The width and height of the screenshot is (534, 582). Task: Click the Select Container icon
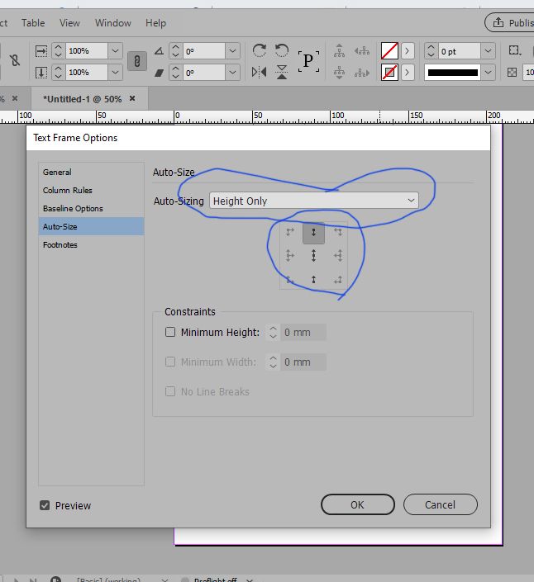point(339,51)
